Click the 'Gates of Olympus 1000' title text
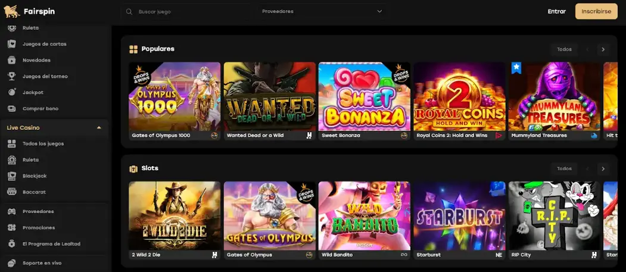 click(x=161, y=136)
